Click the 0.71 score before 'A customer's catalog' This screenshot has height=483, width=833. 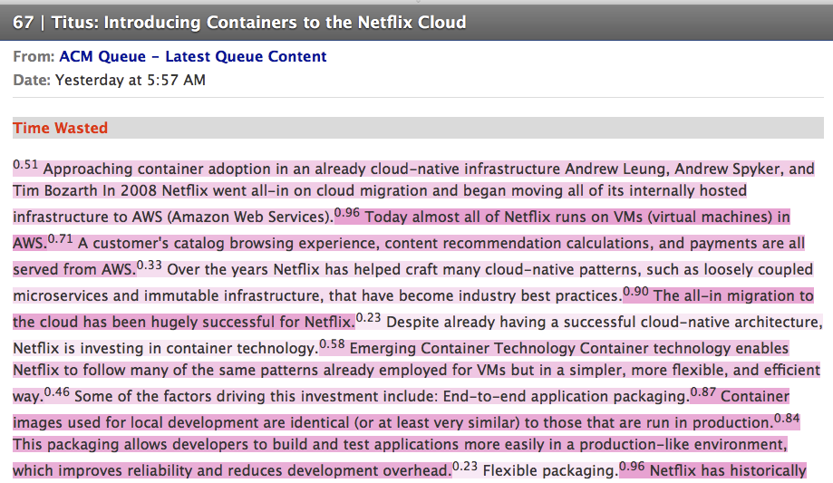60,239
